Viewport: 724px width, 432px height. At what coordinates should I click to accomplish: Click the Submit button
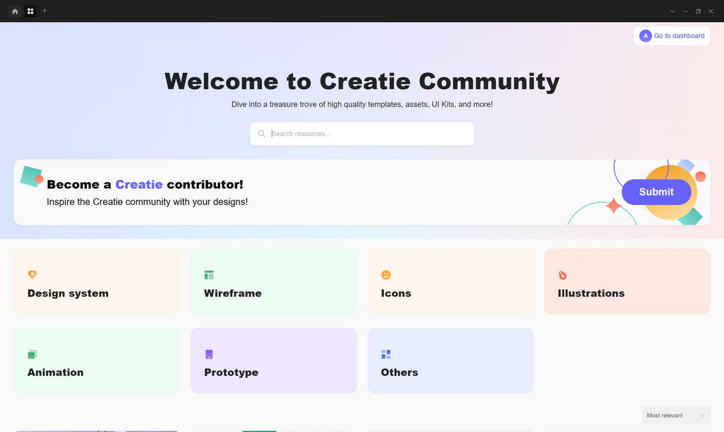point(656,192)
